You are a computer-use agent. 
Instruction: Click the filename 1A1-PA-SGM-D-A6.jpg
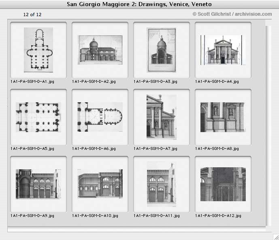[x=94, y=149]
